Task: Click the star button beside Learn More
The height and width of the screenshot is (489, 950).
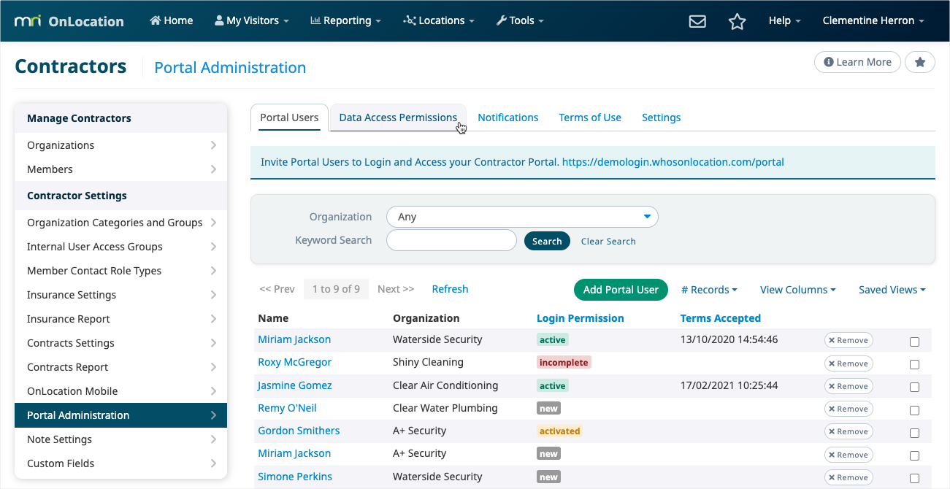Action: pos(920,62)
